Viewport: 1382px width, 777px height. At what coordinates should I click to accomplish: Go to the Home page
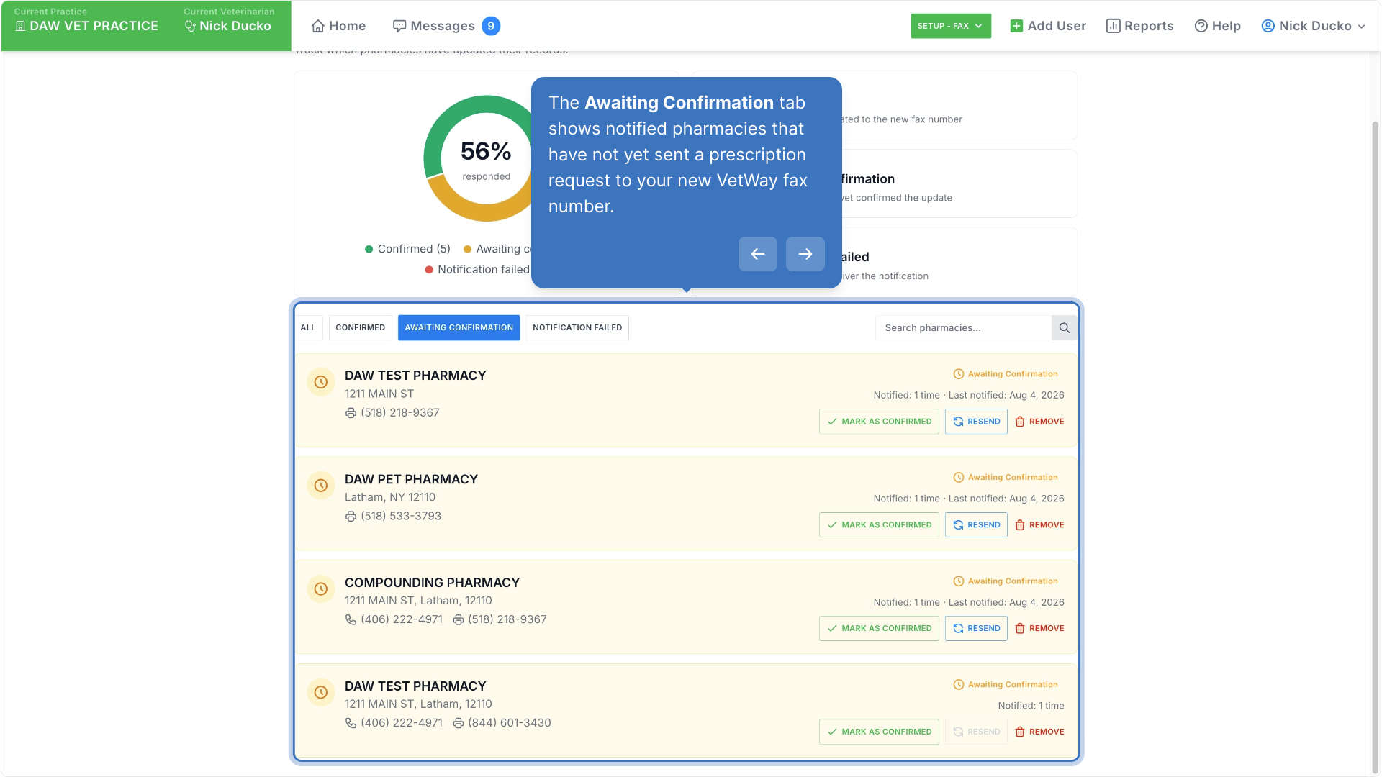pos(338,26)
